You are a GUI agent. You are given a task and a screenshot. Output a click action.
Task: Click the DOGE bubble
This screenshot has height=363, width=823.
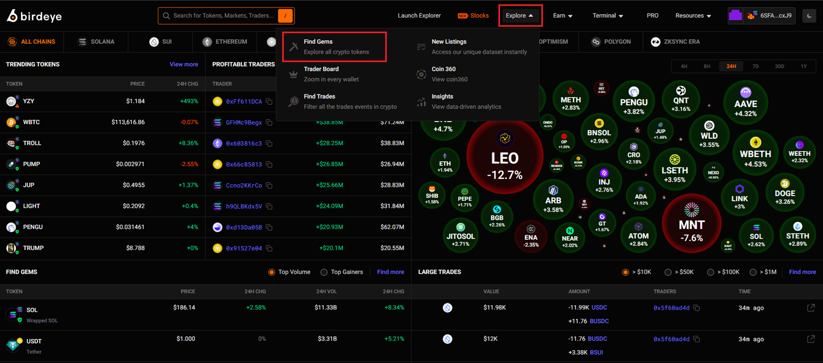point(785,193)
